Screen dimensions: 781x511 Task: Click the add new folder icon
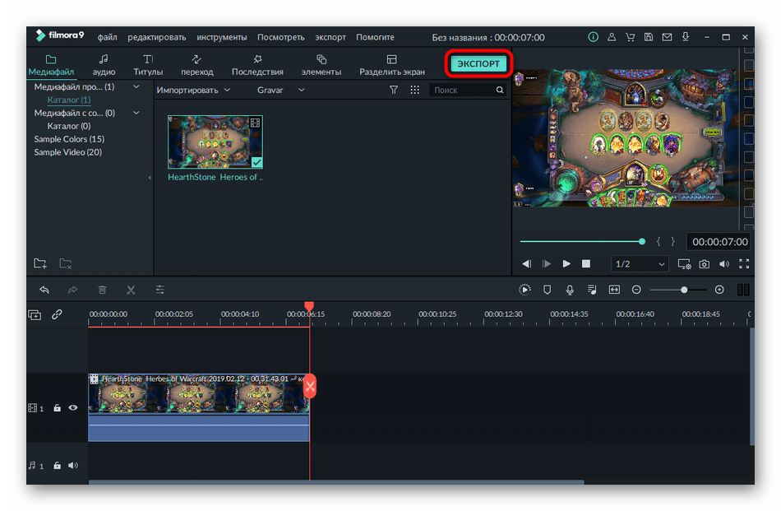(40, 263)
